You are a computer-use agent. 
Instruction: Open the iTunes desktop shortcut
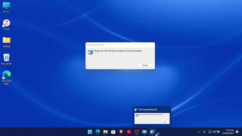click(6, 25)
